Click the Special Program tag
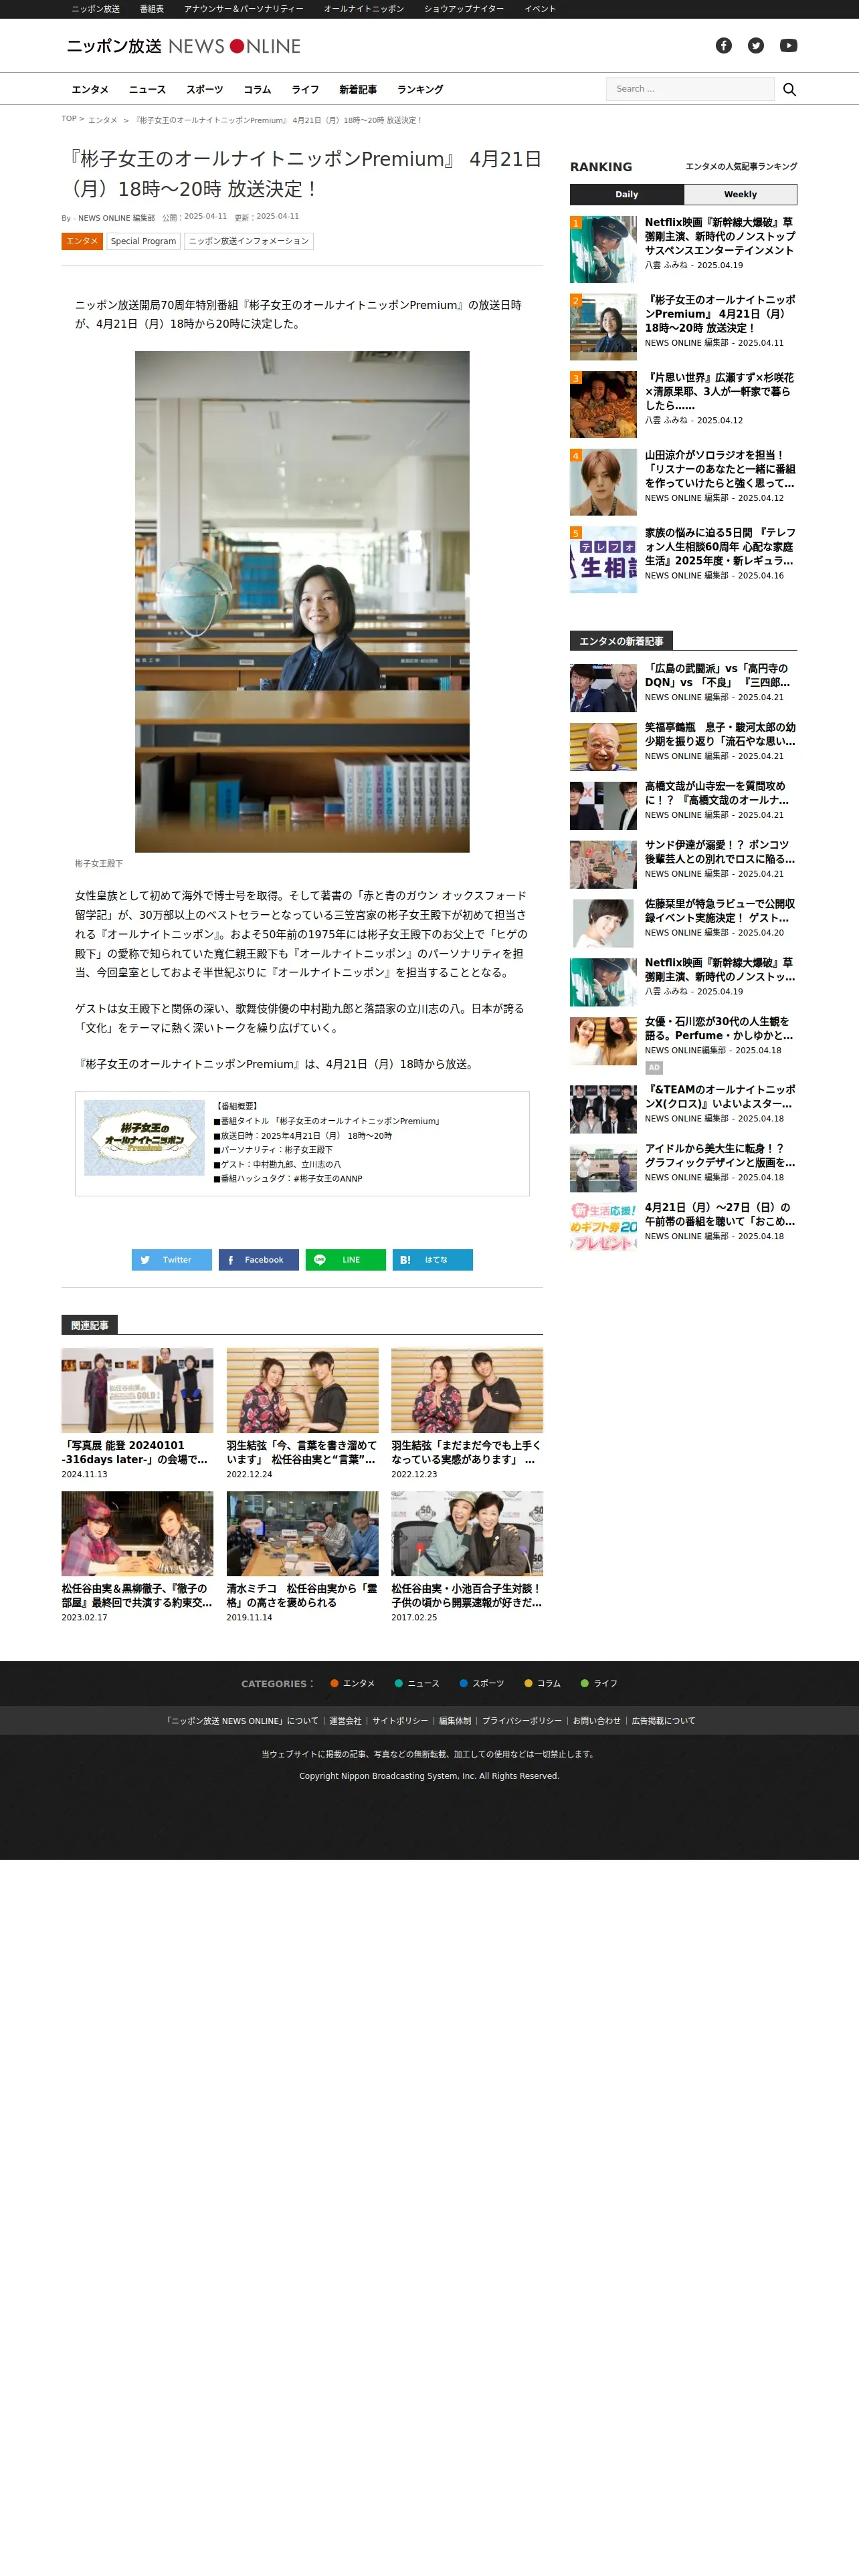The width and height of the screenshot is (859, 2576). pyautogui.click(x=143, y=241)
